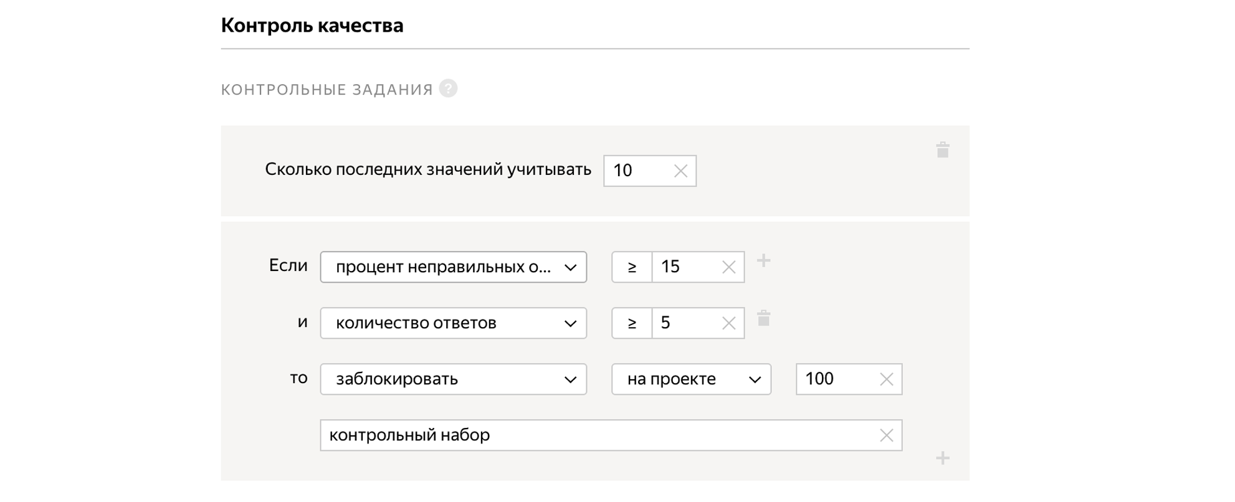
Task: Clear the 'контрольный набор' text
Action: 886,435
